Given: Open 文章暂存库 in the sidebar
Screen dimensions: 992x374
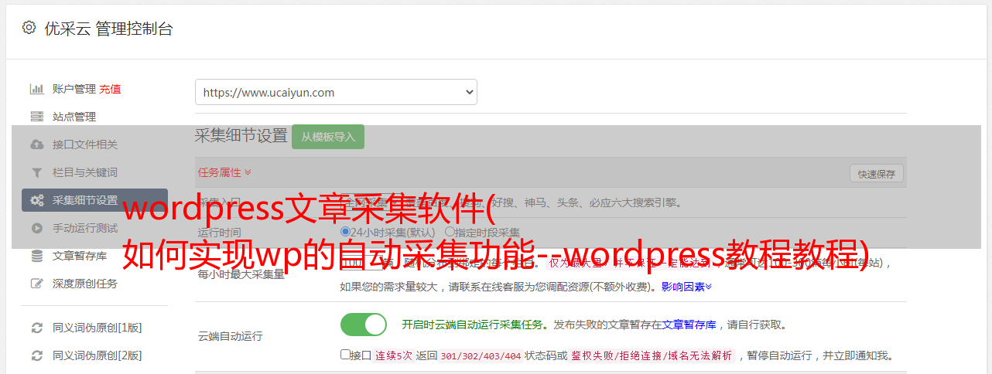Looking at the screenshot, I should (80, 256).
